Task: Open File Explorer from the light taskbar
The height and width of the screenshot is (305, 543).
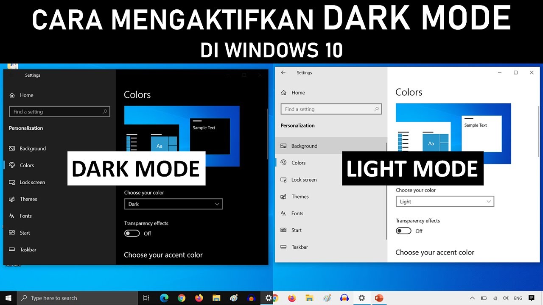Action: [x=309, y=298]
